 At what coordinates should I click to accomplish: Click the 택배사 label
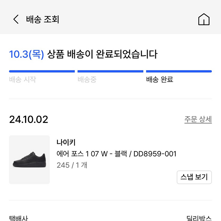click(19, 218)
